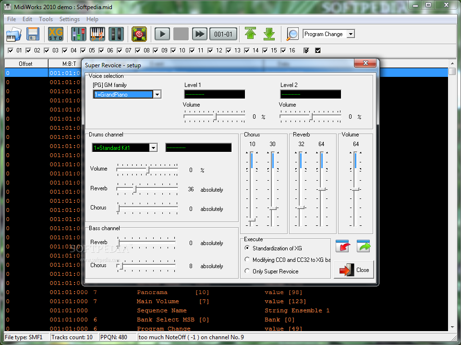This screenshot has height=345, width=461.
Task: Expand the GM family 1=GrandPiano dropdown
Action: (x=158, y=94)
